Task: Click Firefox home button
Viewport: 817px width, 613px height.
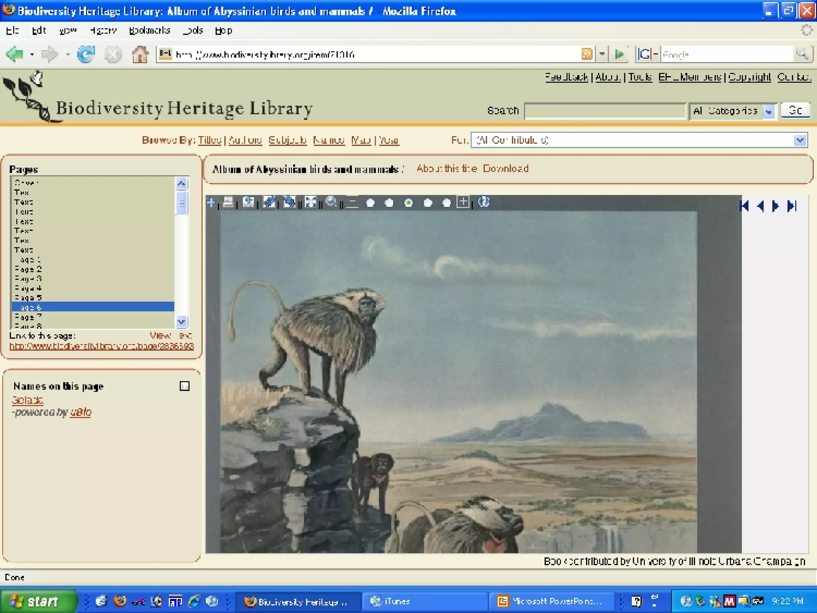Action: click(140, 54)
